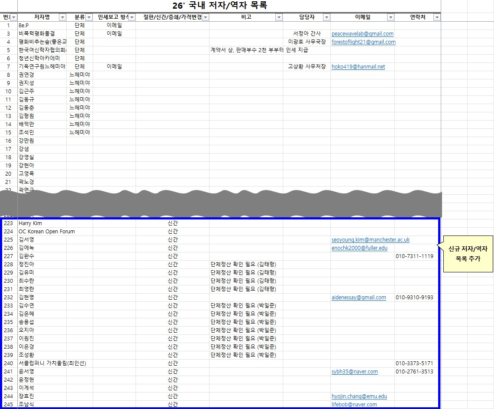The width and height of the screenshot is (494, 409).
Task: Select the cell 한국여신학자협의회
Action: pos(42,50)
